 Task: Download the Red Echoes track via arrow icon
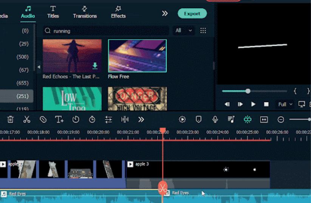(95, 66)
